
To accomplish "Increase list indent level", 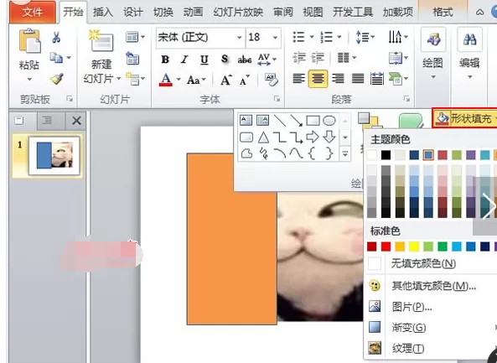I will pyautogui.click(x=318, y=58).
